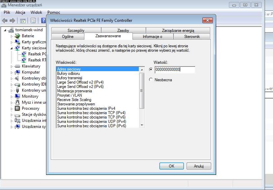Expand the Procesory tree node
This screenshot has width=273, height=190.
coord(11,109)
